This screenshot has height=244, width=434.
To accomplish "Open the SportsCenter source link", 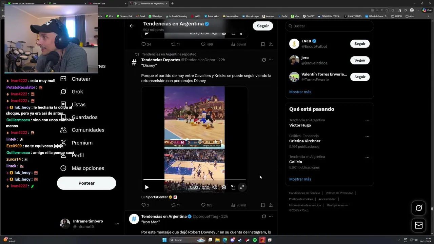I will pos(157,197).
